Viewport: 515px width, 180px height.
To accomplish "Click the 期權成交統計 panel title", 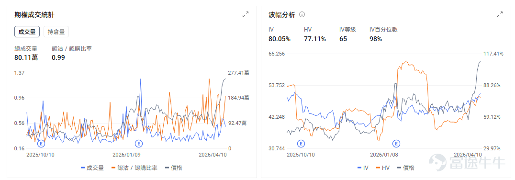I will coord(34,14).
